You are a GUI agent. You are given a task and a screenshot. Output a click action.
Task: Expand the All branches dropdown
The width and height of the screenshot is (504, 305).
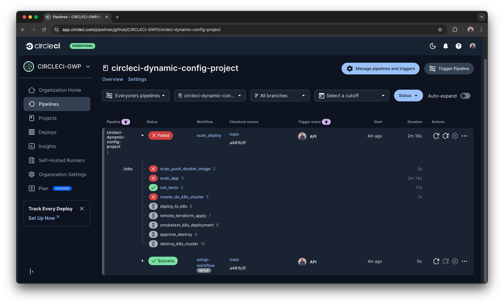point(279,96)
